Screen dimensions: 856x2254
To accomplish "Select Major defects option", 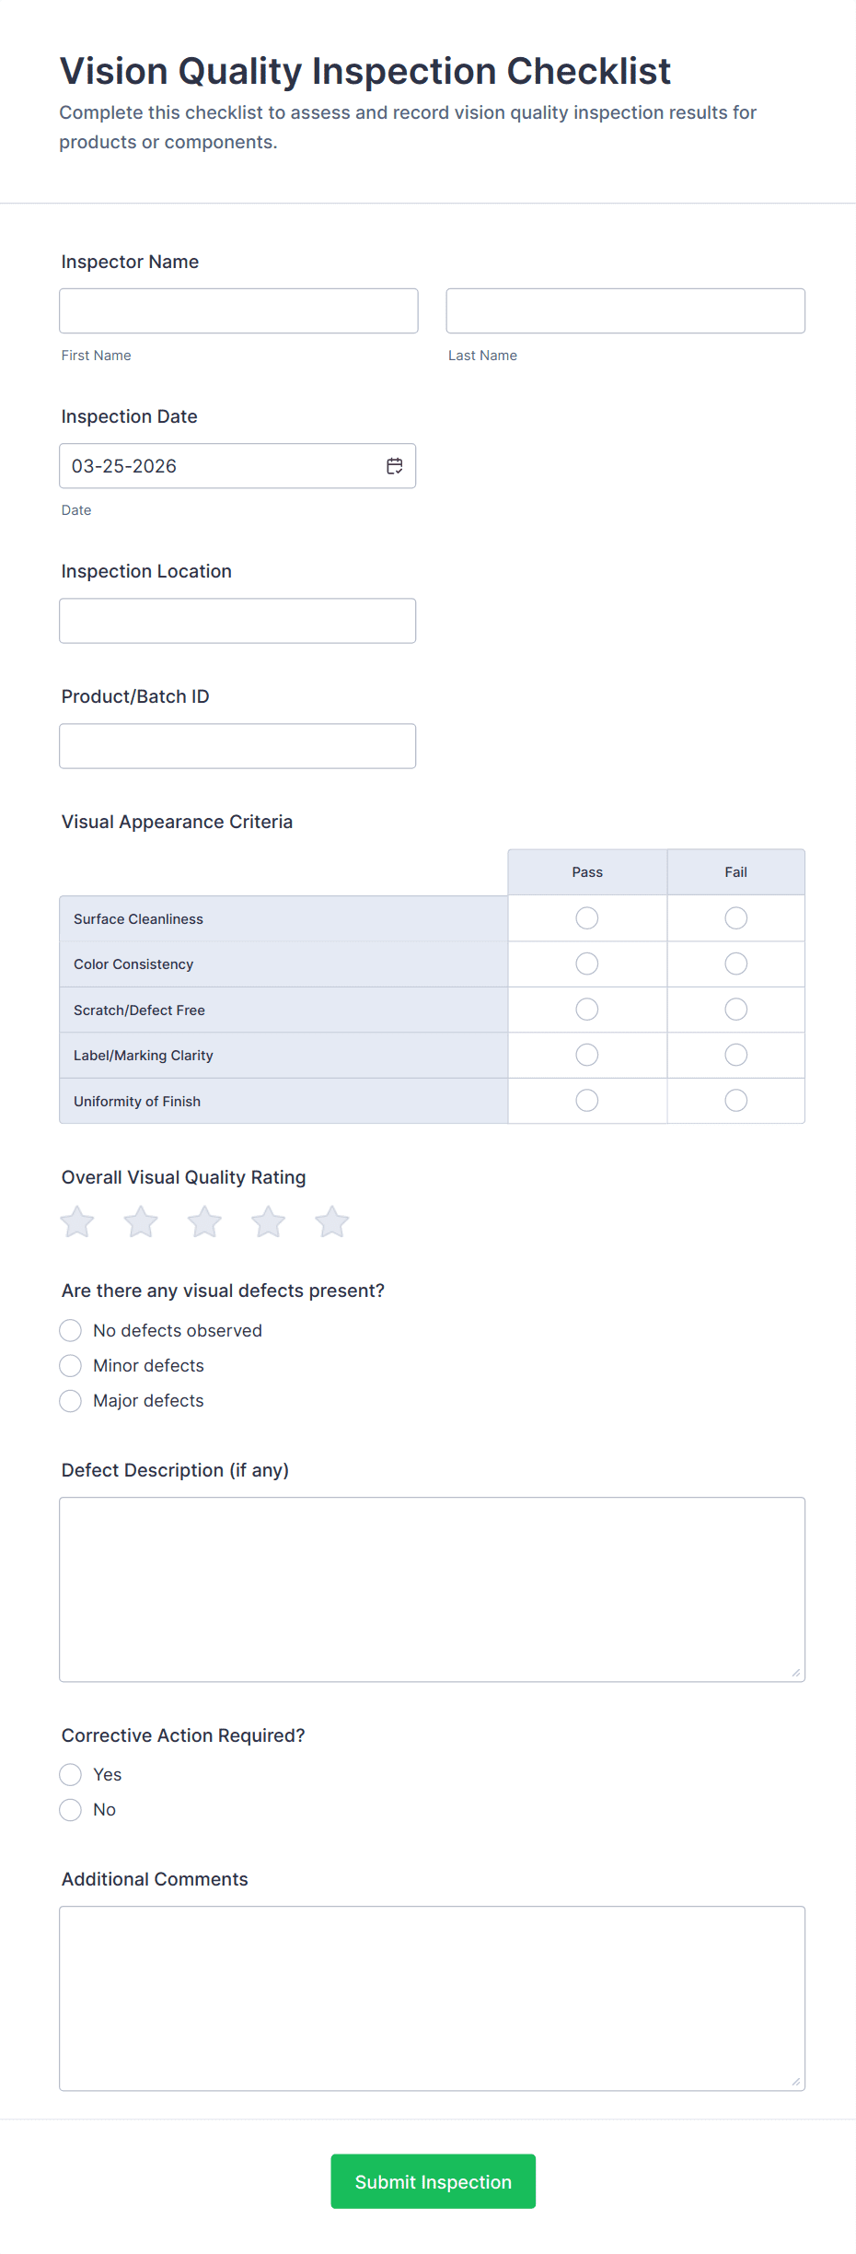I will [x=70, y=1400].
